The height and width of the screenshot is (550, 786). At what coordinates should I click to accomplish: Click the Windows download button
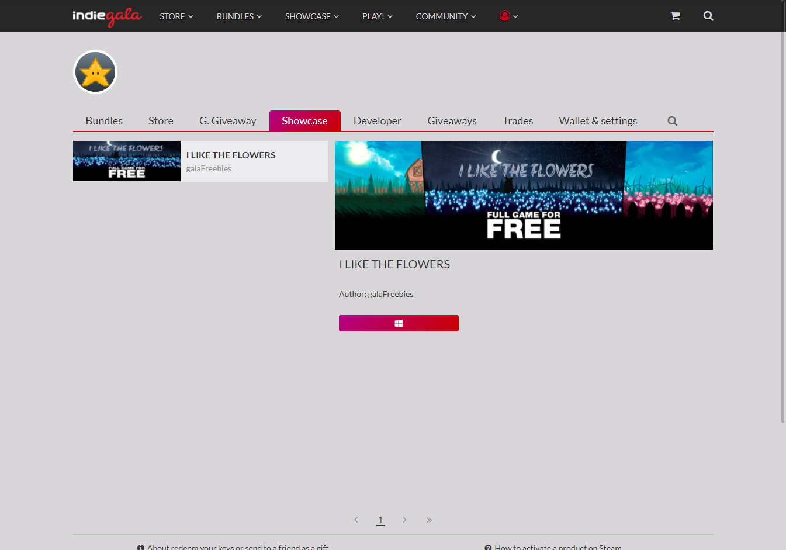click(399, 323)
